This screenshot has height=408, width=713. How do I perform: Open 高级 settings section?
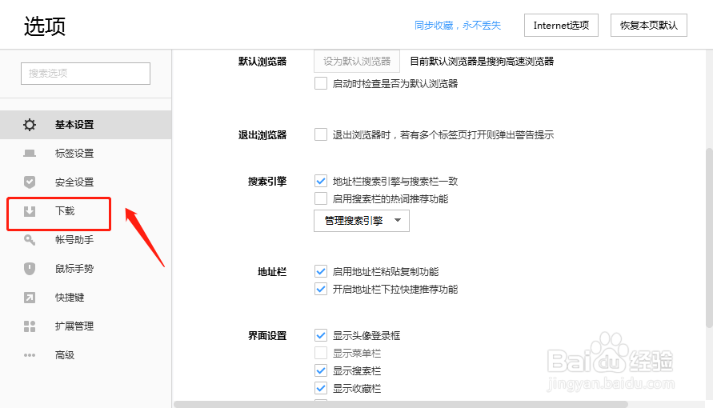(x=86, y=355)
